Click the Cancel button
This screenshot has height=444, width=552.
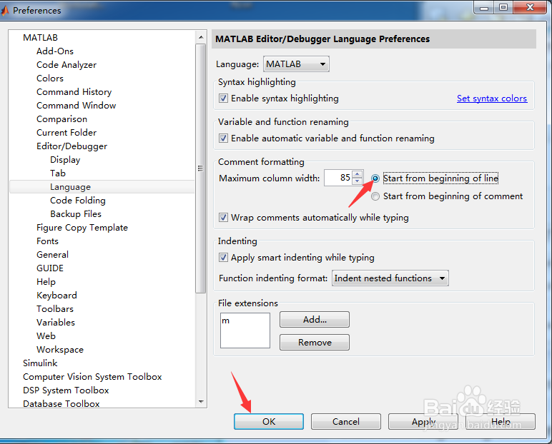345,421
